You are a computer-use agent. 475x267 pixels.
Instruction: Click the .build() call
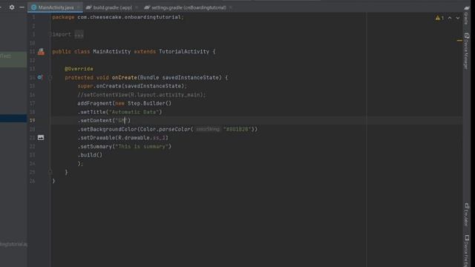click(x=90, y=155)
